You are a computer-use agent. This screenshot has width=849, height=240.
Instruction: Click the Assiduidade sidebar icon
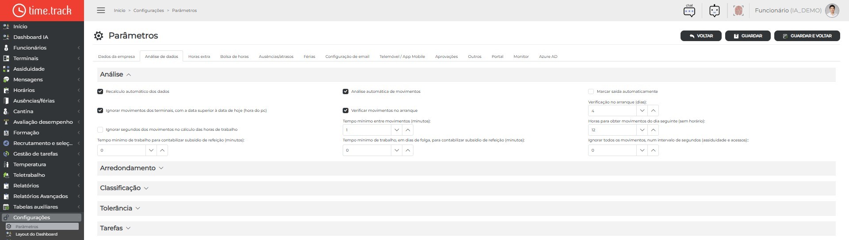pos(6,69)
